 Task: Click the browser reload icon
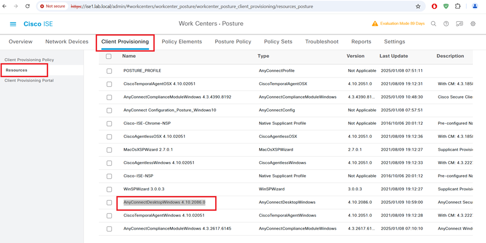[x=27, y=6]
